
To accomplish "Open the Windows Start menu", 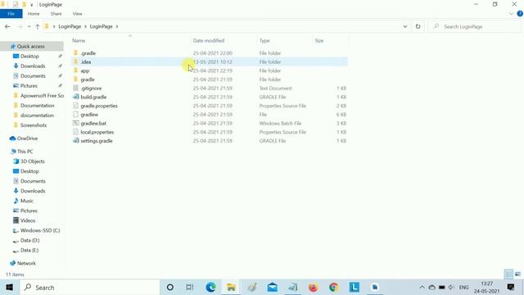I will 9,288.
